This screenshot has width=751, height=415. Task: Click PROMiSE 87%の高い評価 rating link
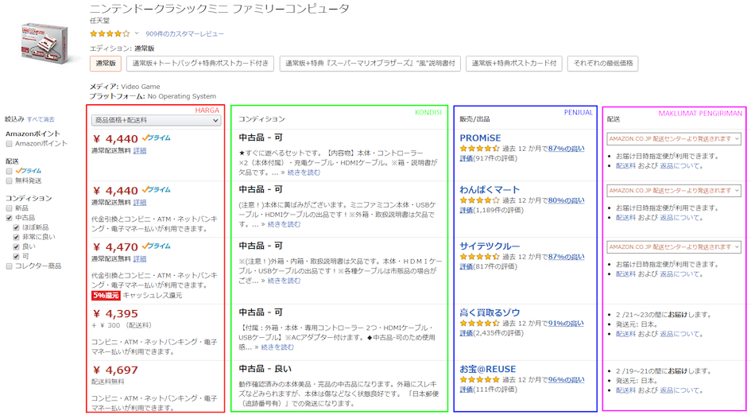(566, 149)
